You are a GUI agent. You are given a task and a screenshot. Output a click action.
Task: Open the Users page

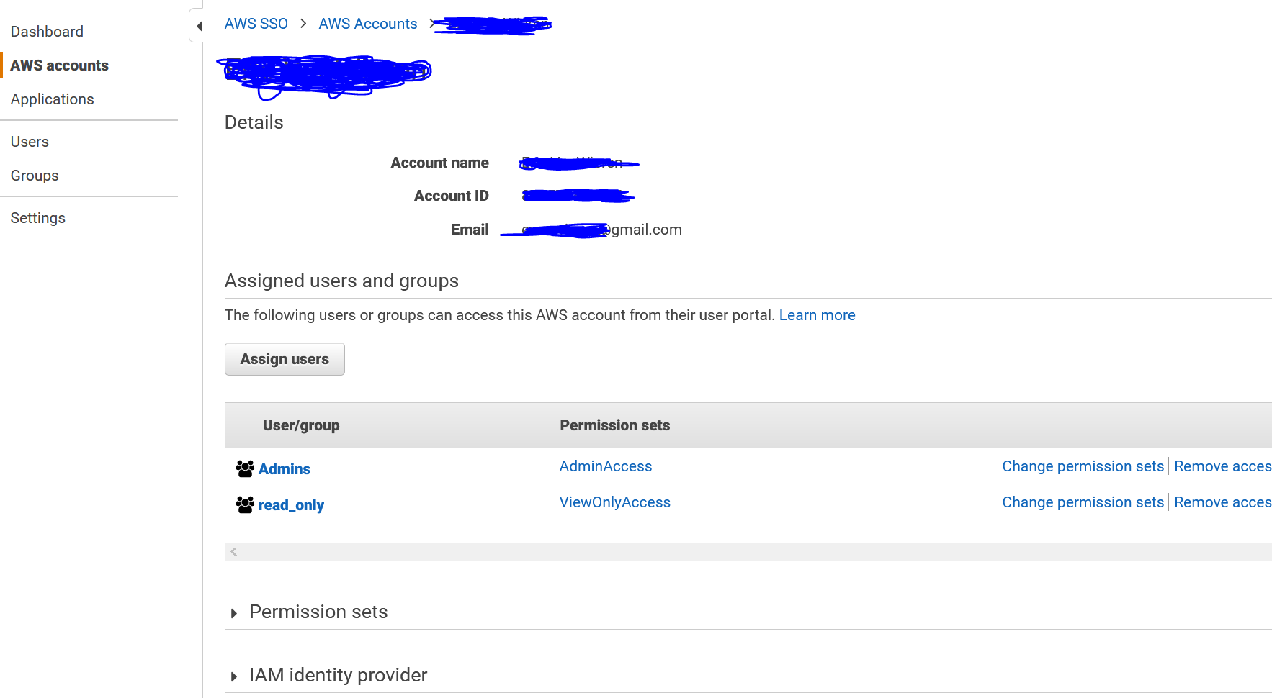coord(30,141)
